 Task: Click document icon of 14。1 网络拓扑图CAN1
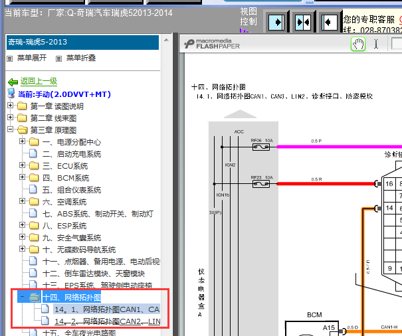45,309
